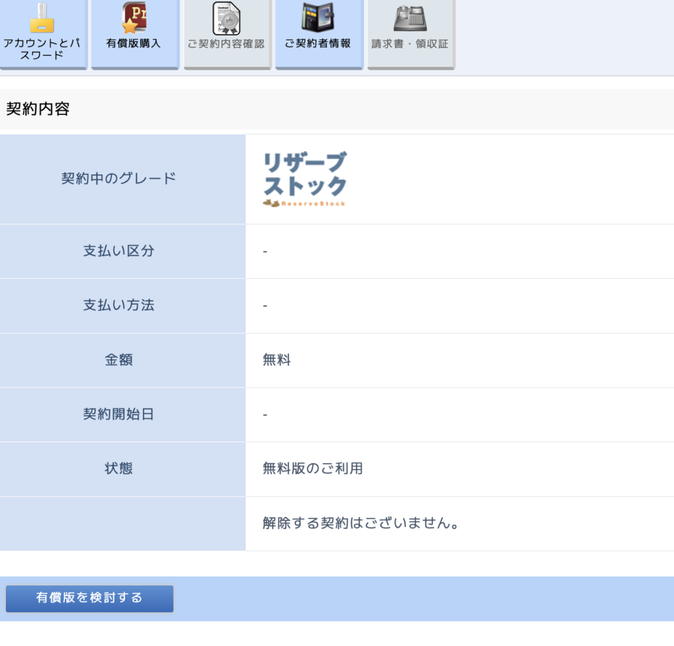
Task: Click the 金額 row label
Action: [x=118, y=360]
